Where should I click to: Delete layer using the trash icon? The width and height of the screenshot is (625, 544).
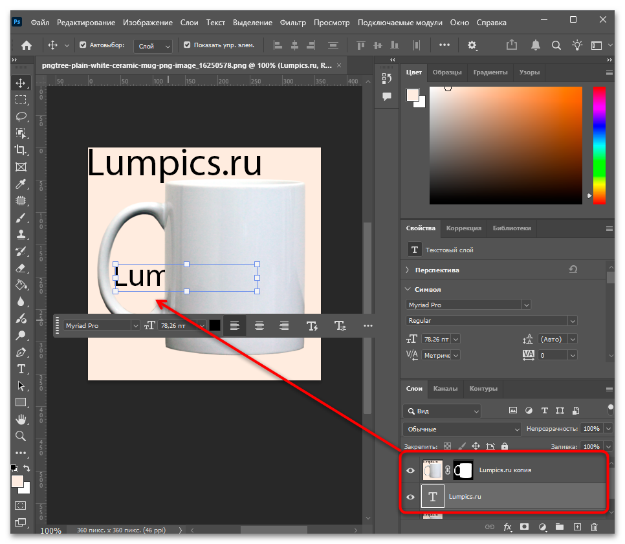tap(594, 527)
